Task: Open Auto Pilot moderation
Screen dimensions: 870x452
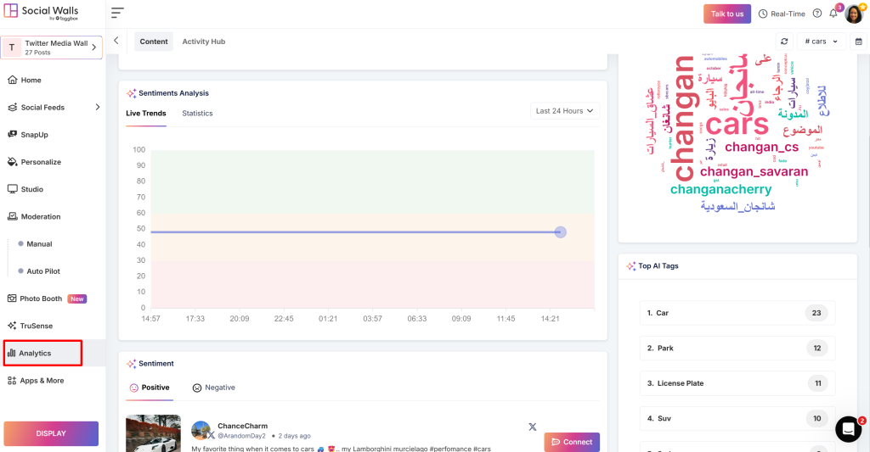Action: point(43,271)
